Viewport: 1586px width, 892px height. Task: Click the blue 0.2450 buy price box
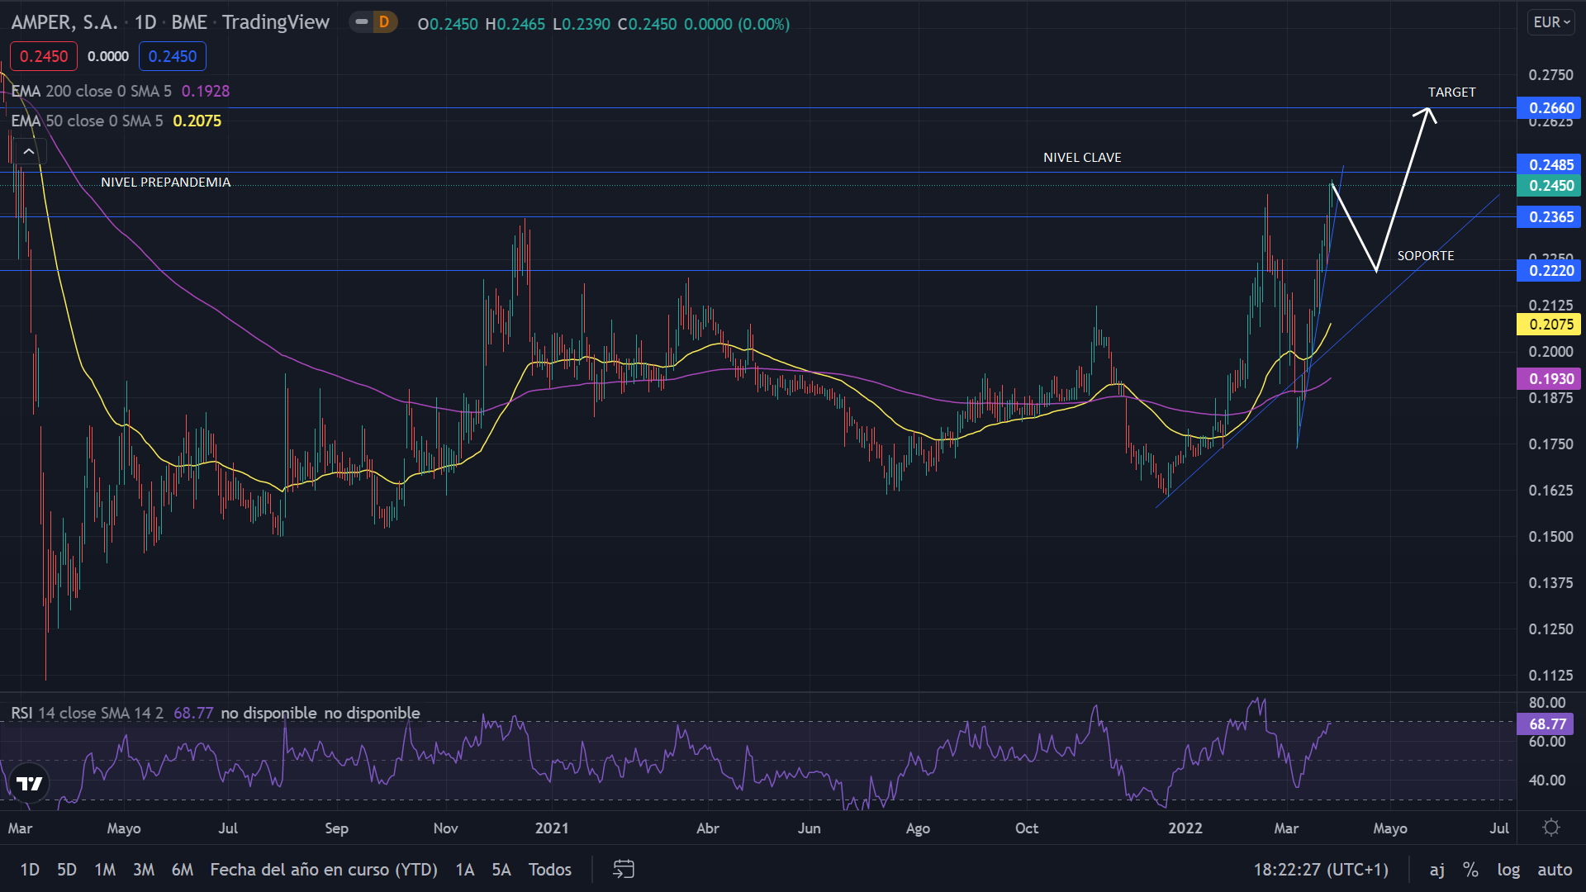(x=173, y=56)
